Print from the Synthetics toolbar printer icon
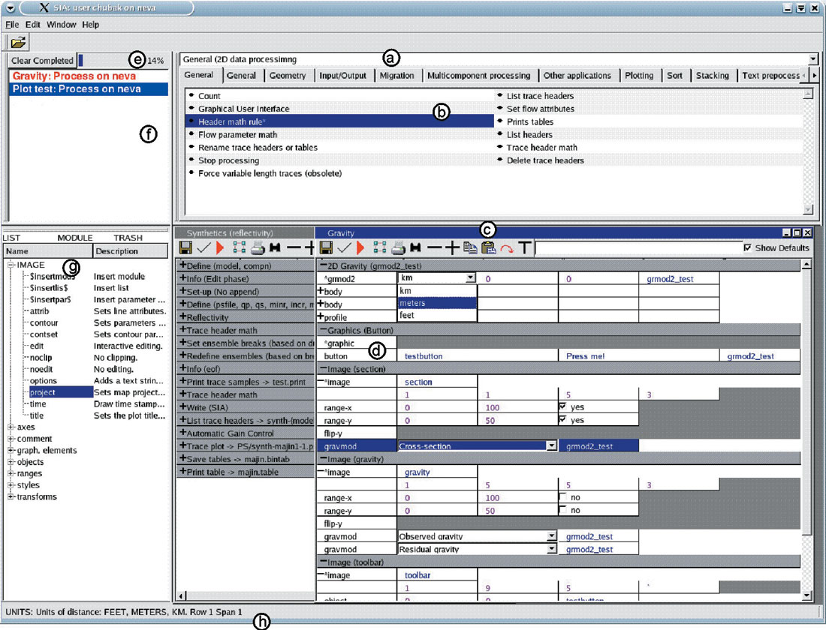Screen dimensions: 826x630 [x=257, y=247]
